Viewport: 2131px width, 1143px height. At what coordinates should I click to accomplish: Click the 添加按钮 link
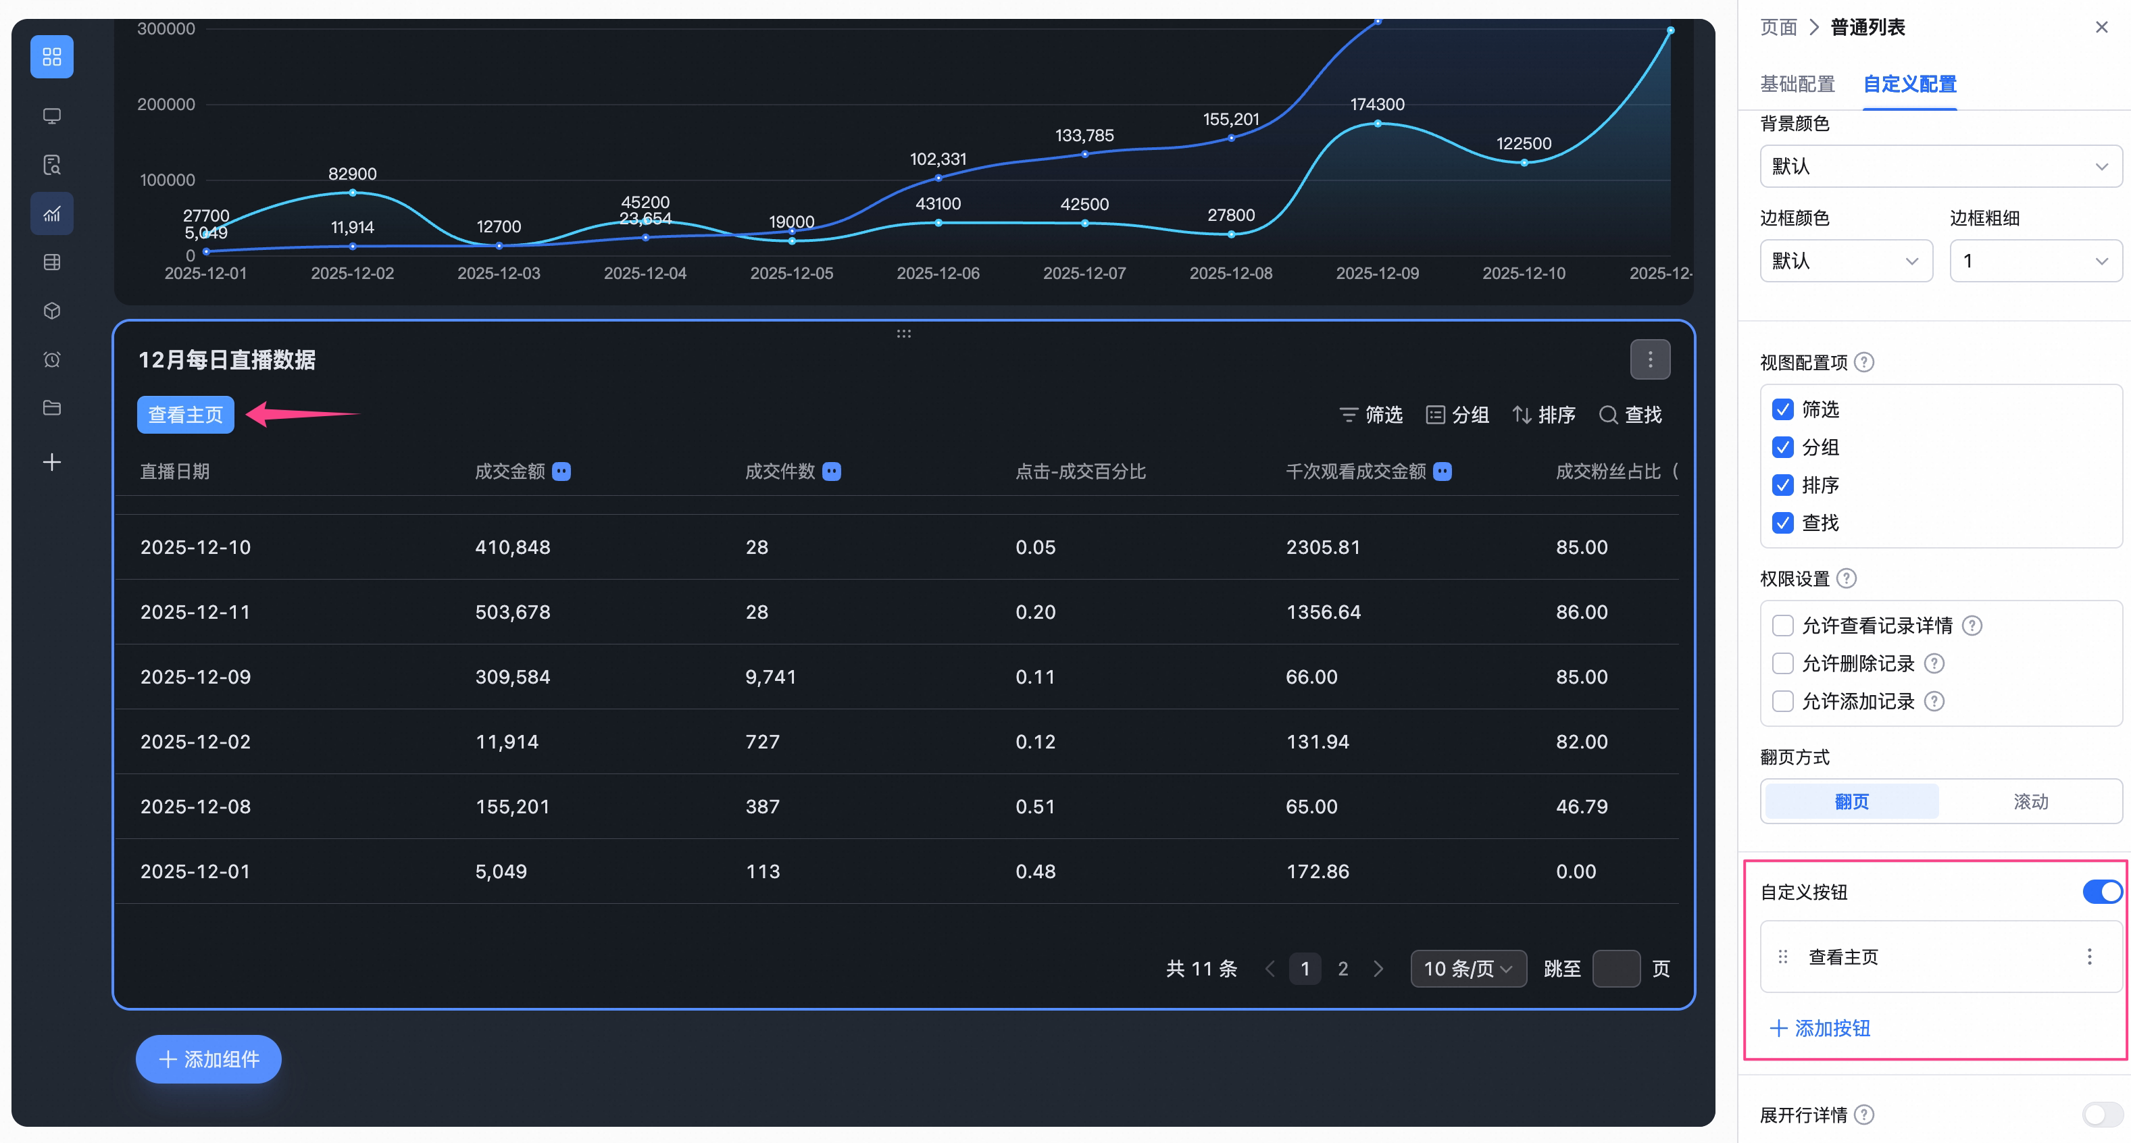coord(1820,1029)
